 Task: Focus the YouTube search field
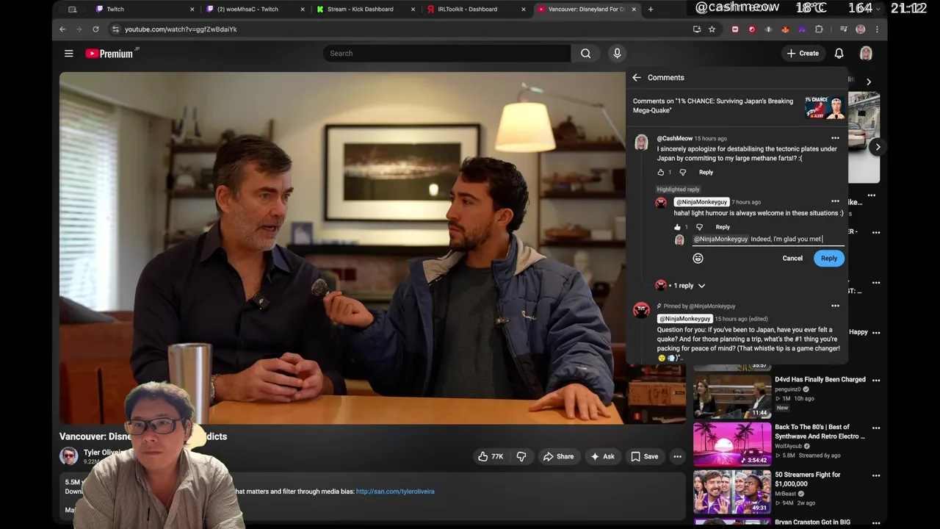point(448,54)
